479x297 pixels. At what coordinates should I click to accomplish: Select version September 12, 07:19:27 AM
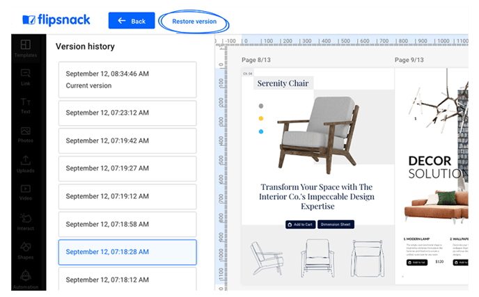127,168
